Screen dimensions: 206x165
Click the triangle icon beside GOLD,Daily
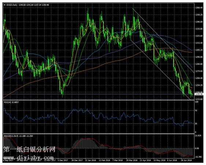[x=5, y=5]
